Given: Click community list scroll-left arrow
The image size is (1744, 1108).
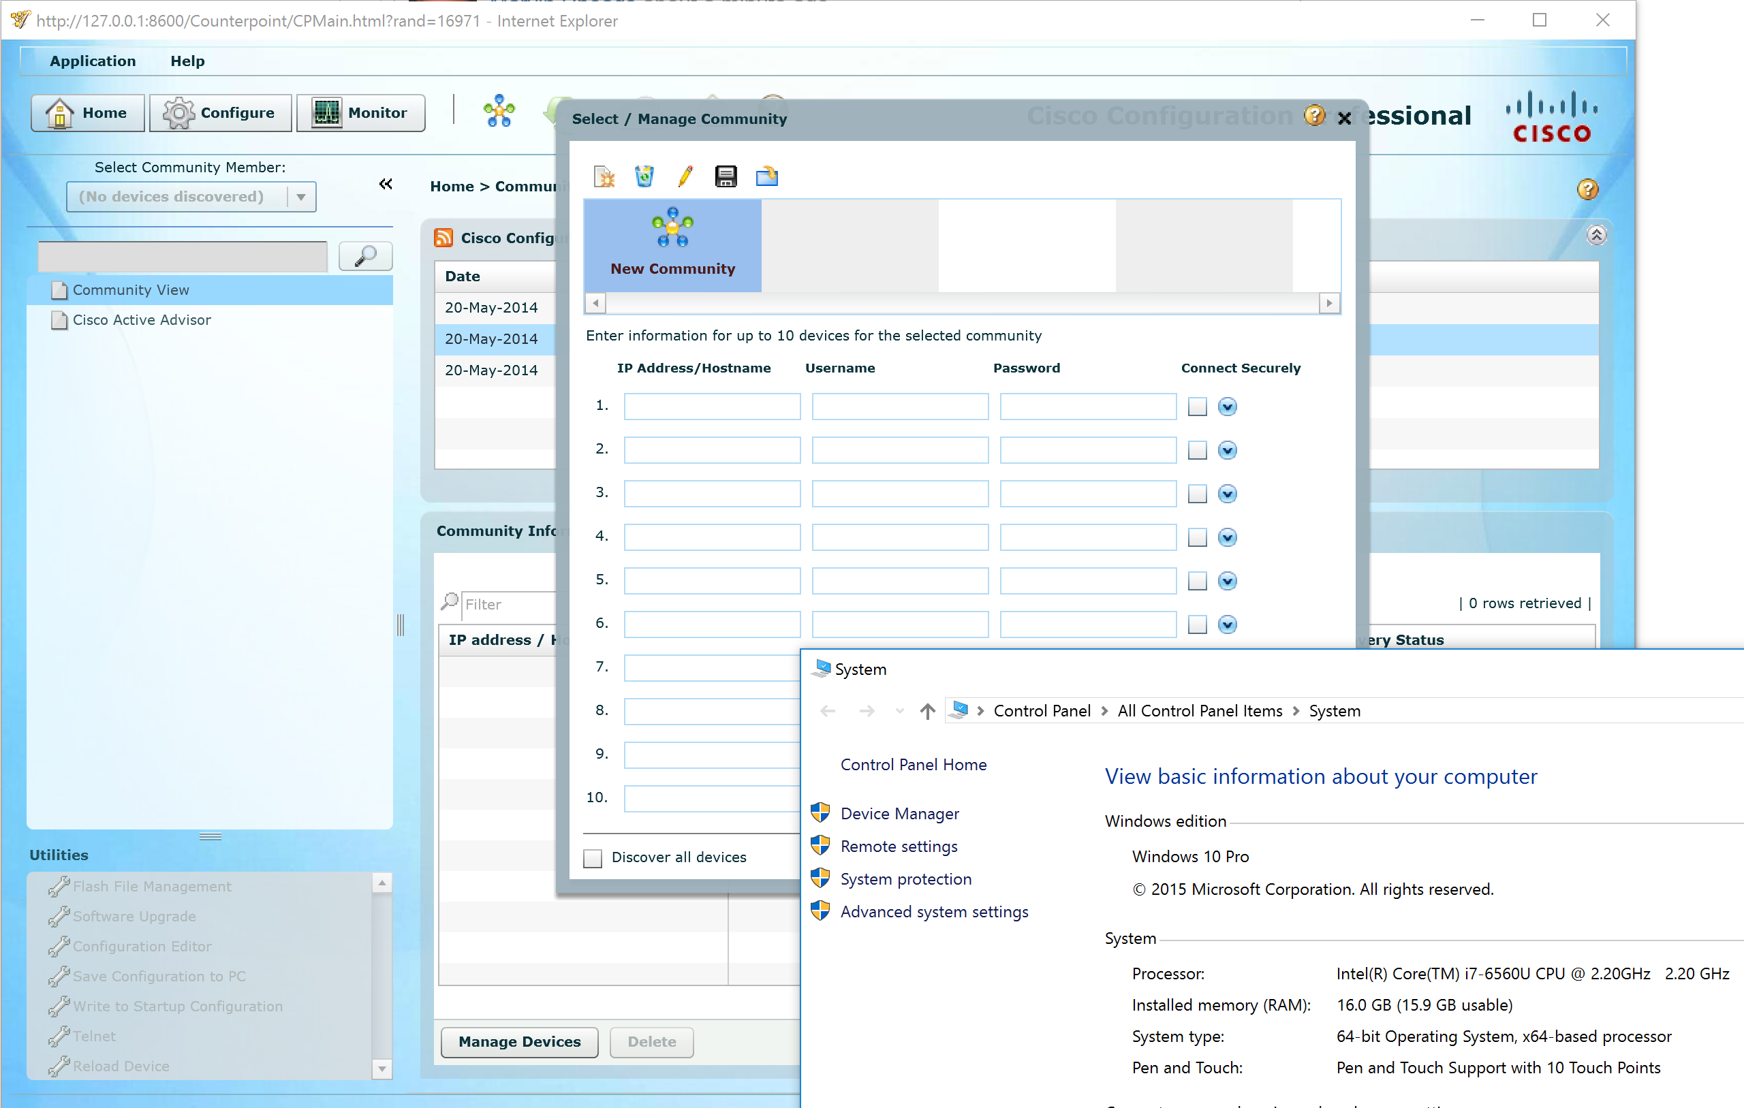Looking at the screenshot, I should tap(595, 303).
